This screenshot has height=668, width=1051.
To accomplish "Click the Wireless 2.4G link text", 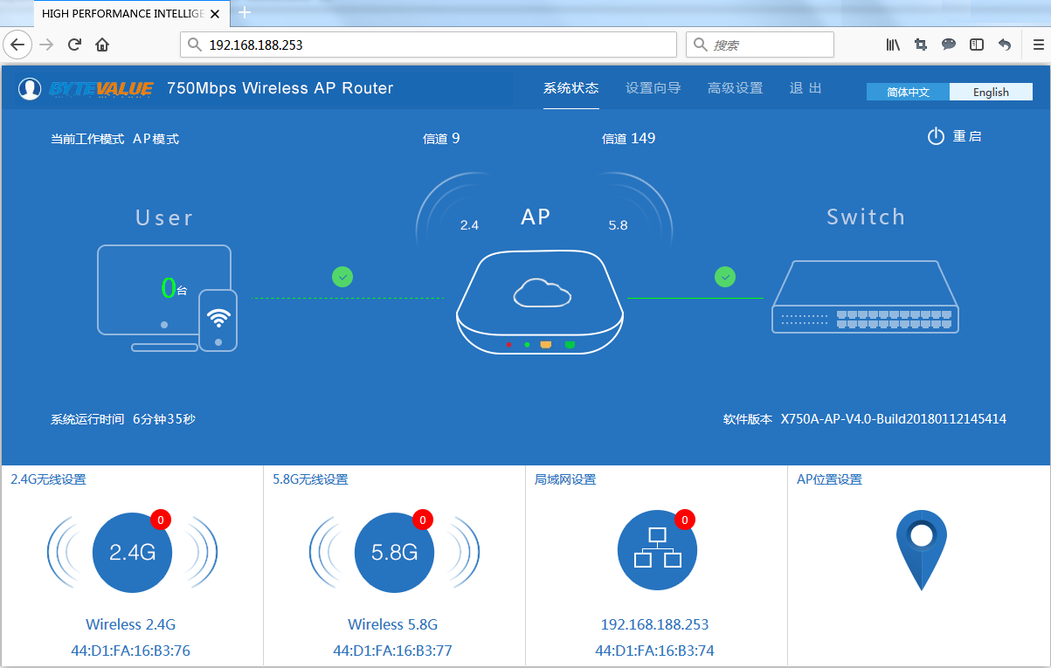I will tap(131, 624).
